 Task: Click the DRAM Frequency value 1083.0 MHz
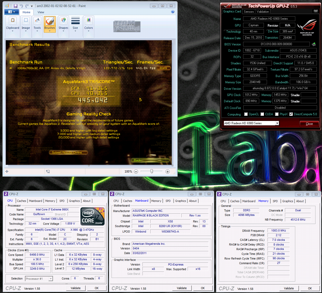[278, 230]
